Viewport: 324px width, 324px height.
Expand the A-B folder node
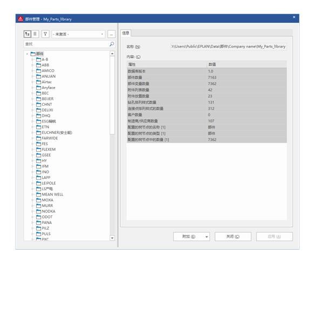tap(32, 59)
